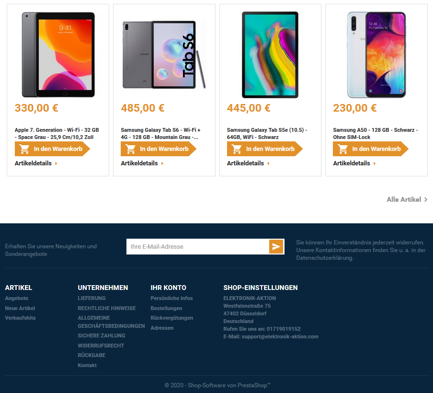This screenshot has width=433, height=393.
Task: Click arrow next to Samsung A50 Artikeldetails
Action: click(x=375, y=163)
